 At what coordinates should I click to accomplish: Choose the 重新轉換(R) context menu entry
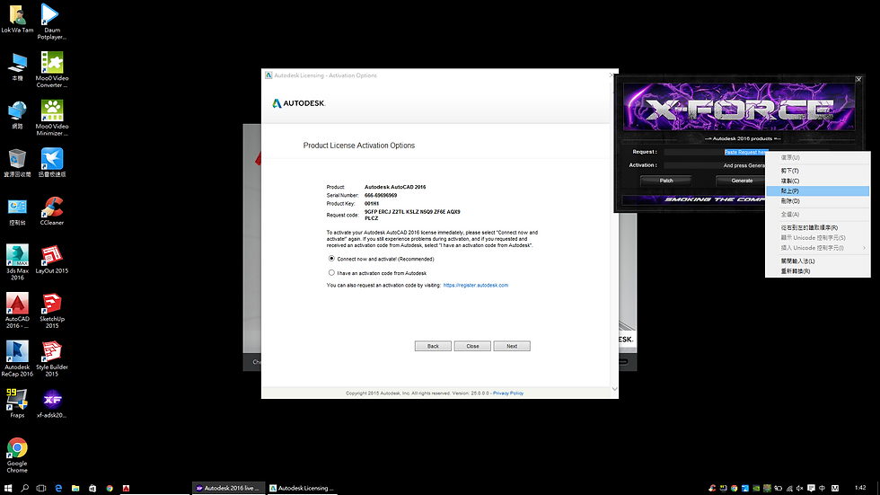(818, 271)
